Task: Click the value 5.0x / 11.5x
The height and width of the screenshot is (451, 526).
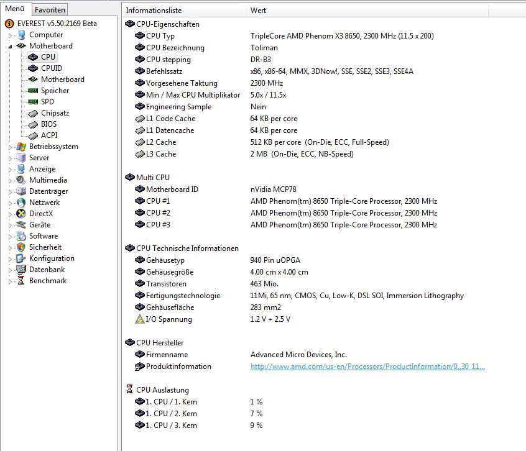Action: tap(268, 95)
